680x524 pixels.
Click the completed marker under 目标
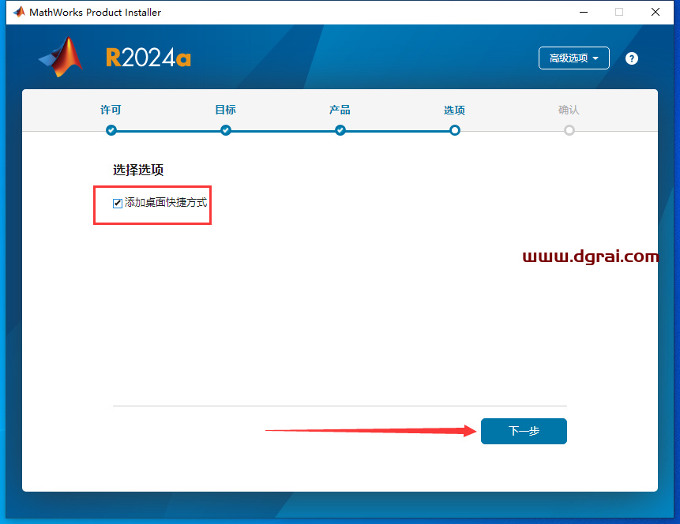pos(226,130)
